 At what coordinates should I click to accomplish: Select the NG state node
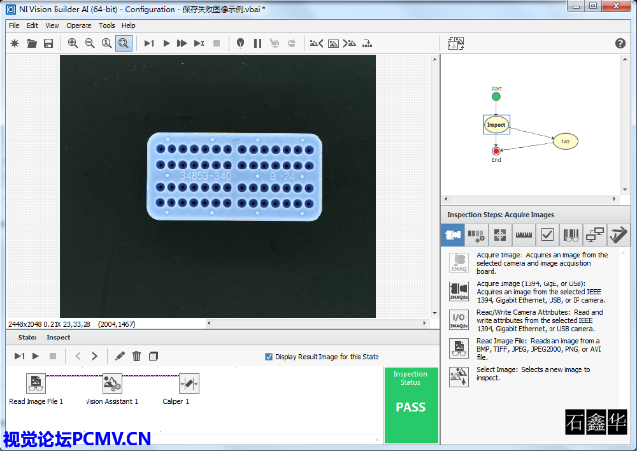565,141
